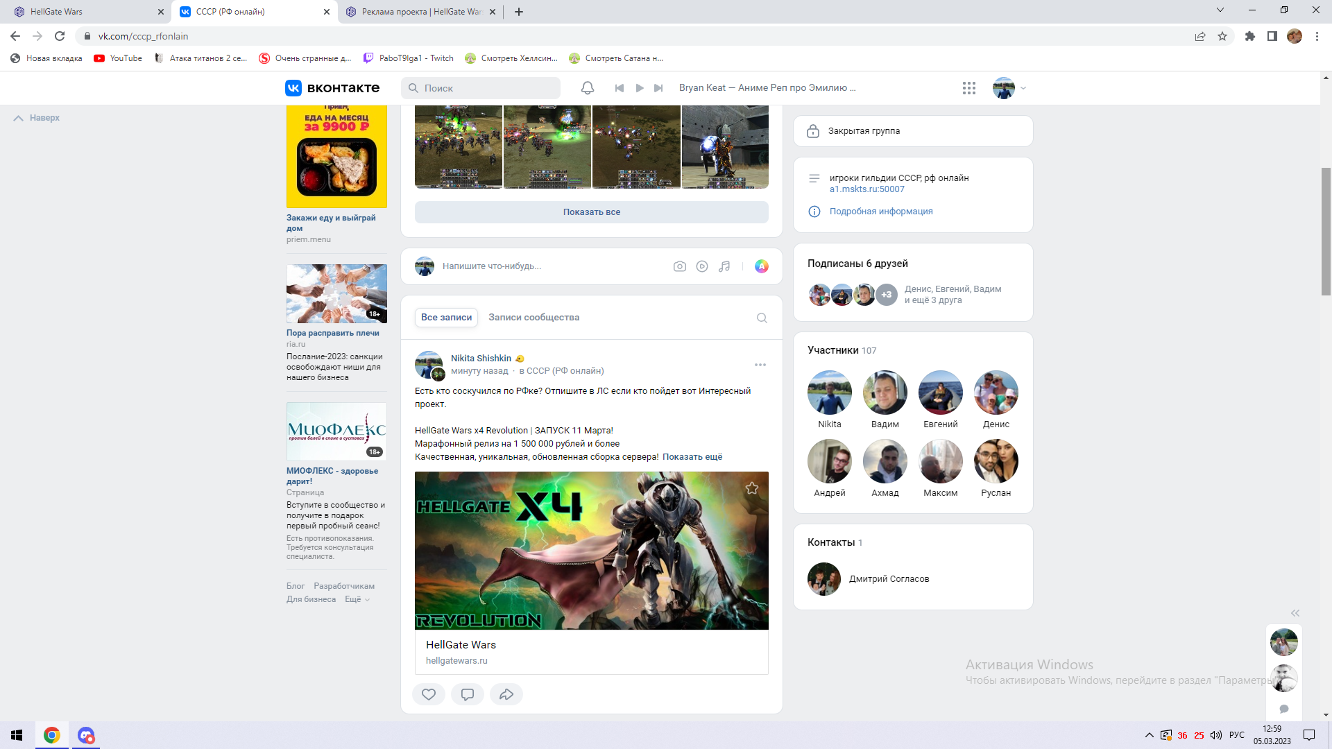Image resolution: width=1332 pixels, height=749 pixels.
Task: Go back to previous page
Action: [x=15, y=36]
